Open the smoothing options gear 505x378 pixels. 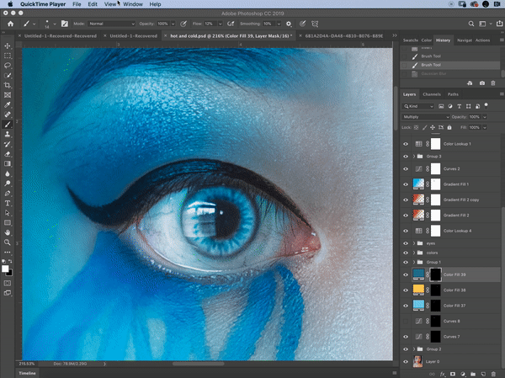(289, 24)
